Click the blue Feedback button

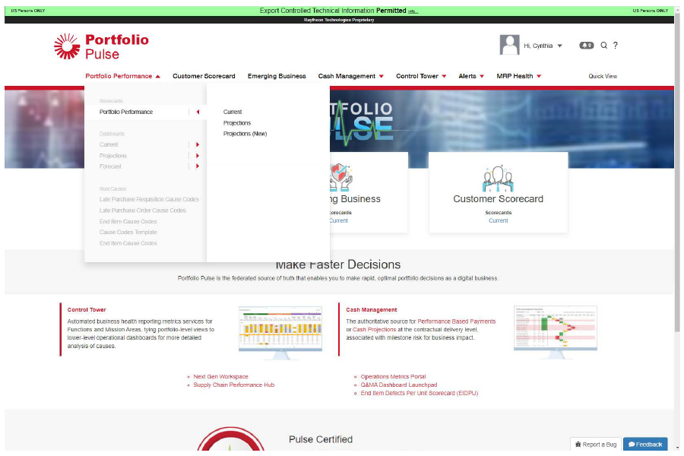(645, 444)
